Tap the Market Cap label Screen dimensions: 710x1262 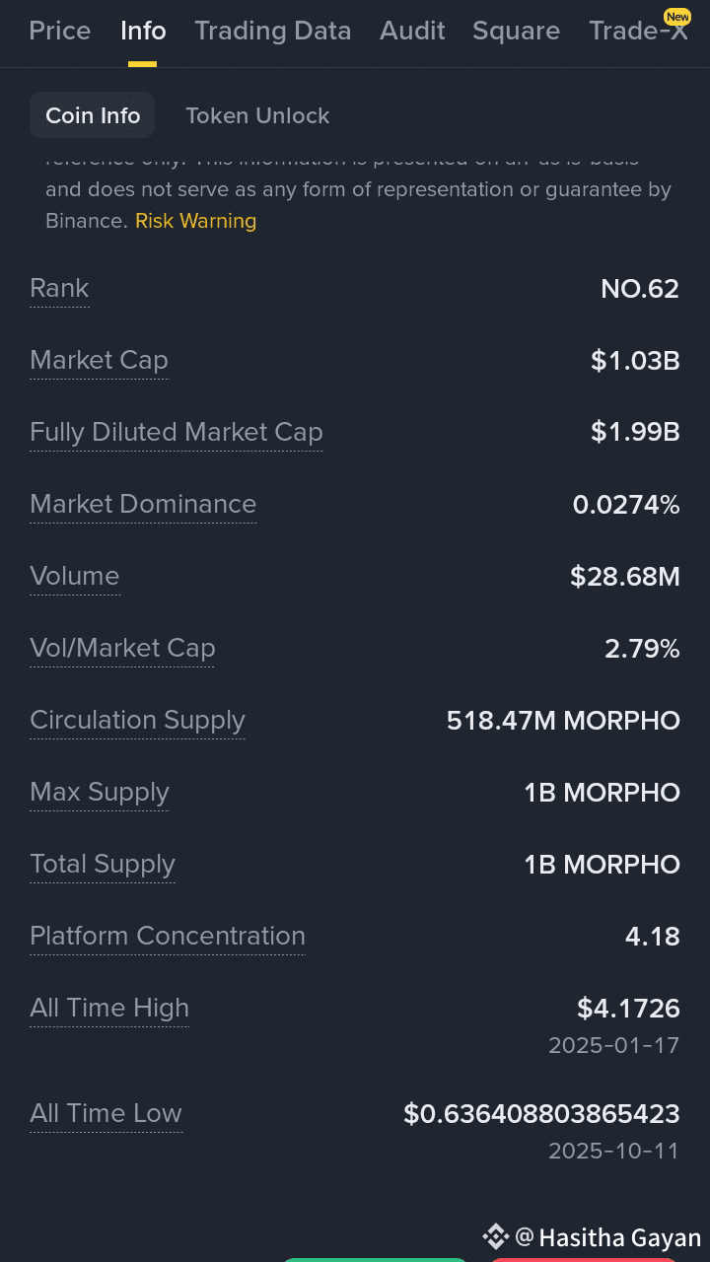click(99, 361)
